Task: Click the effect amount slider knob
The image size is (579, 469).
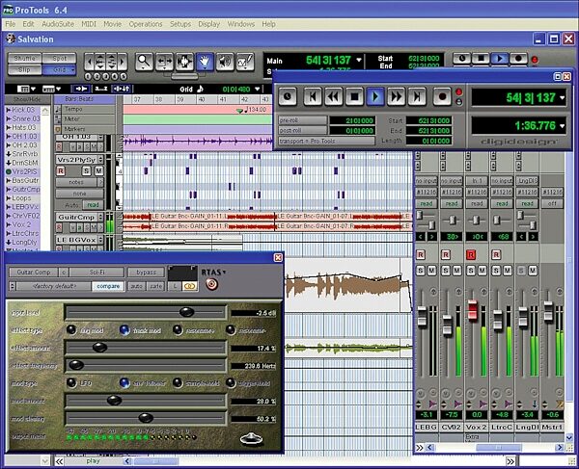Action: coord(99,347)
